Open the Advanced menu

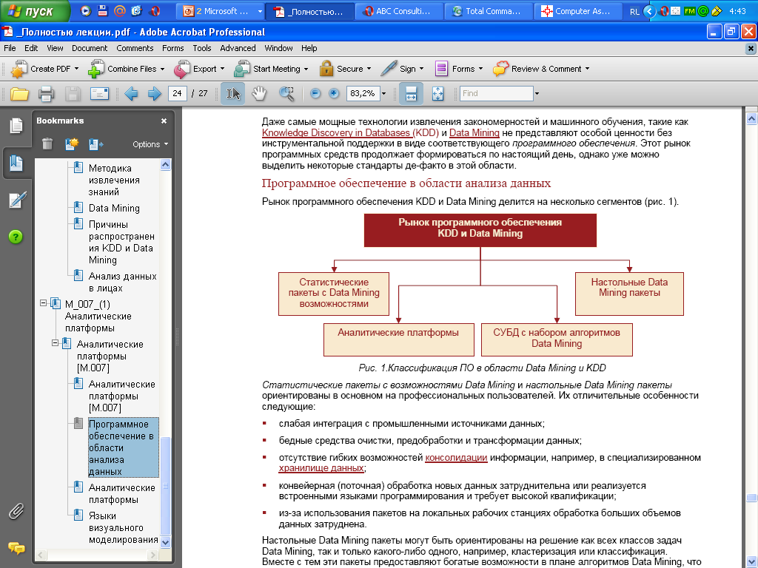click(x=238, y=48)
